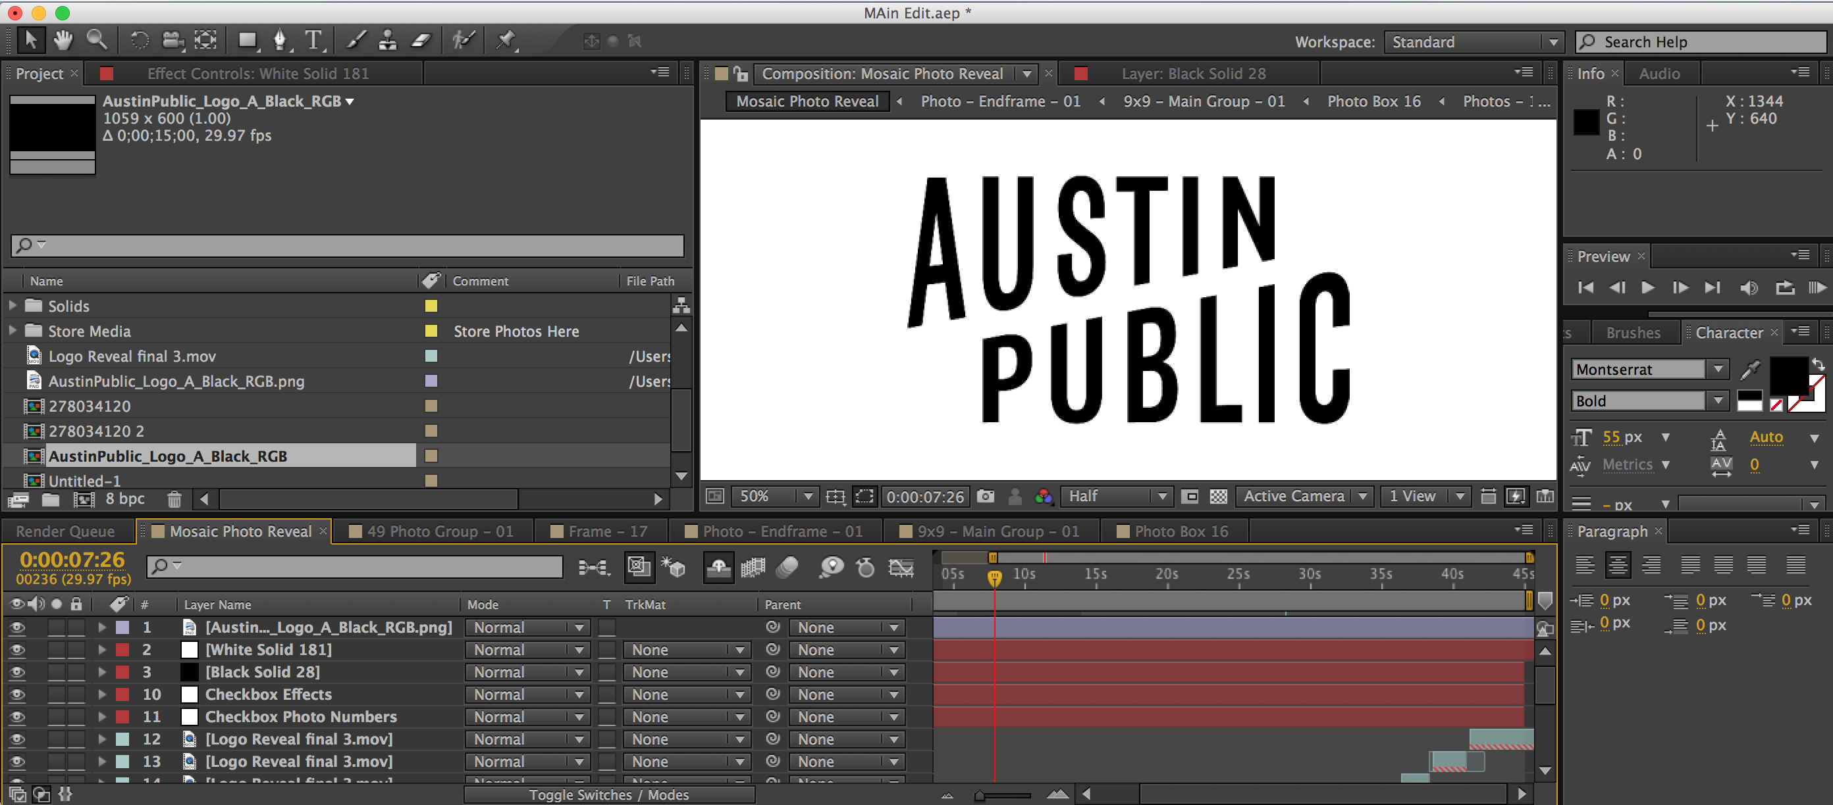Open the Active Camera dropdown

(1304, 496)
